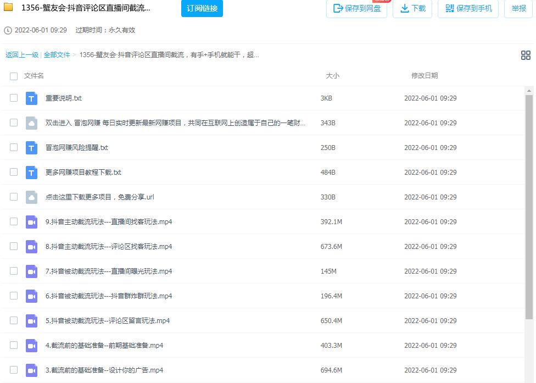The image size is (536, 383).
Task: Click the url file icon for 点击这里下载更多项目
Action: point(31,197)
